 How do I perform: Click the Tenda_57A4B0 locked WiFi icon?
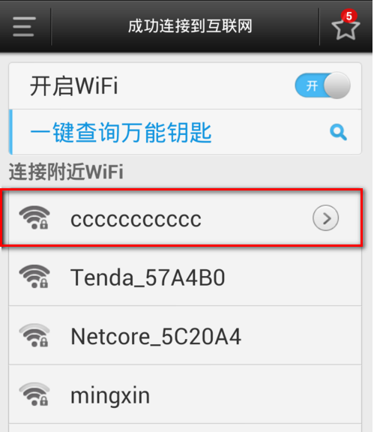click(34, 276)
